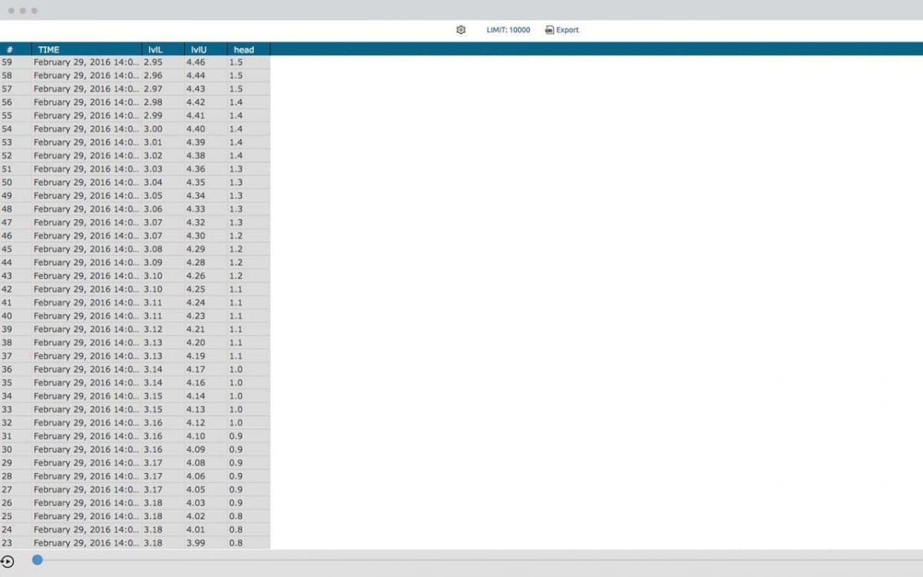The image size is (923, 577).
Task: Sort the table by the head column
Action: pos(243,48)
